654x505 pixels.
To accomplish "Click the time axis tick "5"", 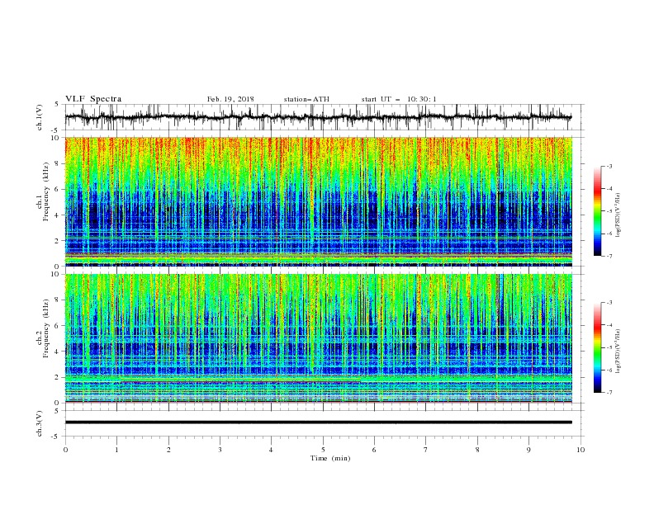I will [x=323, y=450].
